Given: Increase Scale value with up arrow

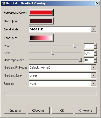Looking at the screenshot, I should [95, 52].
